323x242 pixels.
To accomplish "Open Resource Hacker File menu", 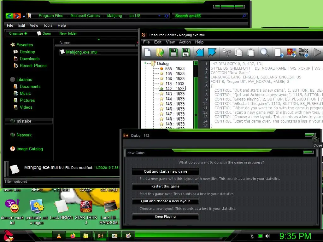I will click(x=146, y=42).
